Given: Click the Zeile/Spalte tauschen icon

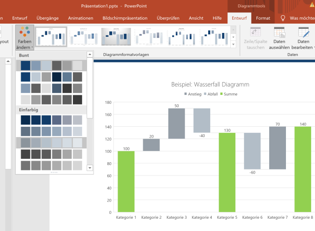Looking at the screenshot, I should click(255, 33).
